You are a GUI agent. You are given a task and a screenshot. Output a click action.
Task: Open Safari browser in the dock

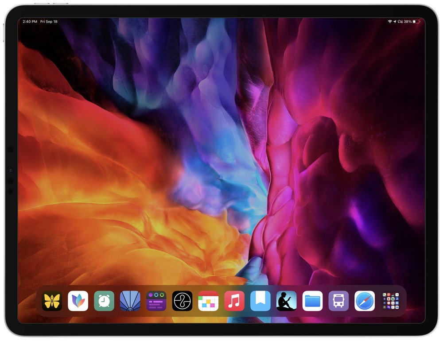click(365, 301)
